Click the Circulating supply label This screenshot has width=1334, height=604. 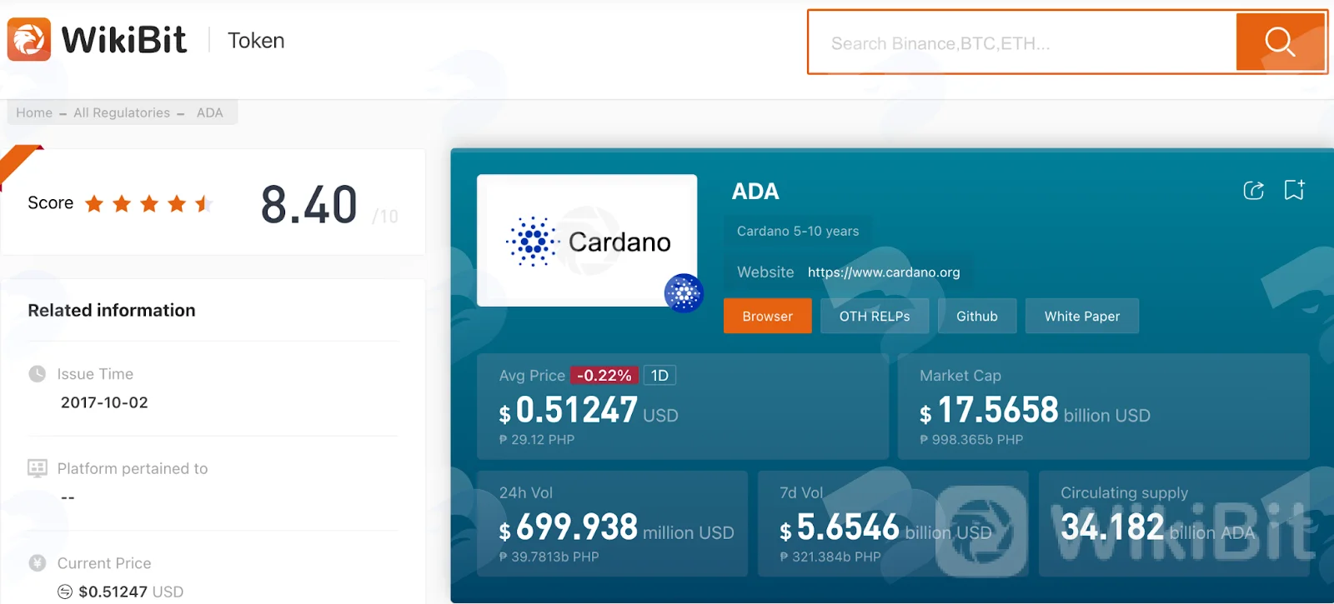[1124, 493]
